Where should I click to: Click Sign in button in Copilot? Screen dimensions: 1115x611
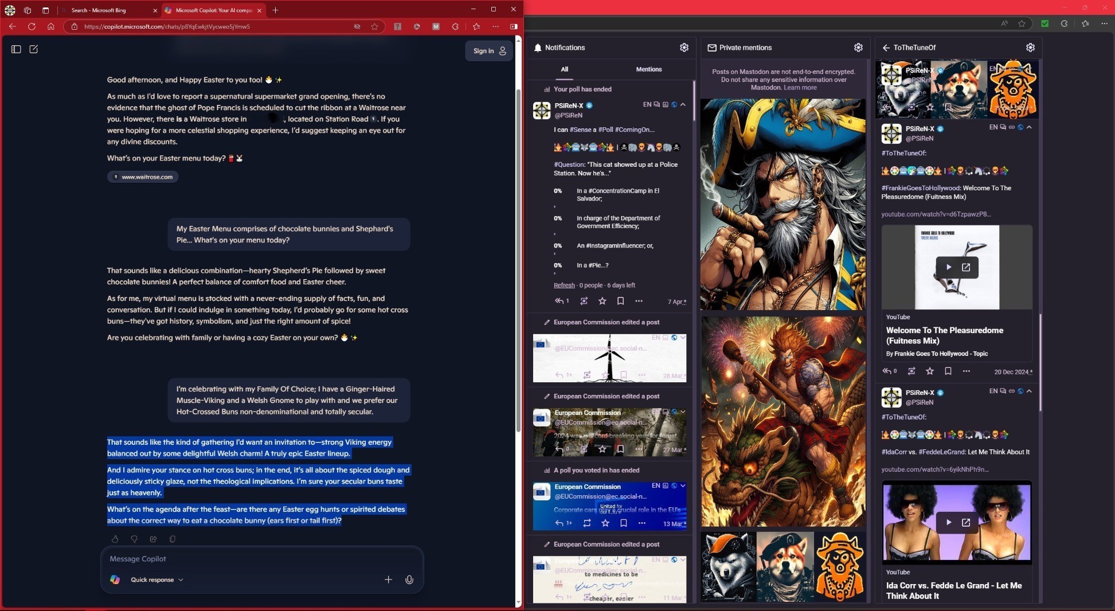(x=490, y=51)
